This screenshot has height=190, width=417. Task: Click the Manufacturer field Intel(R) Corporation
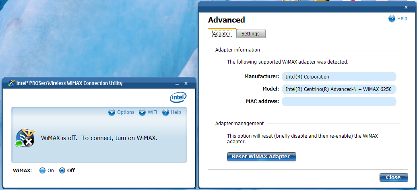[x=339, y=76]
